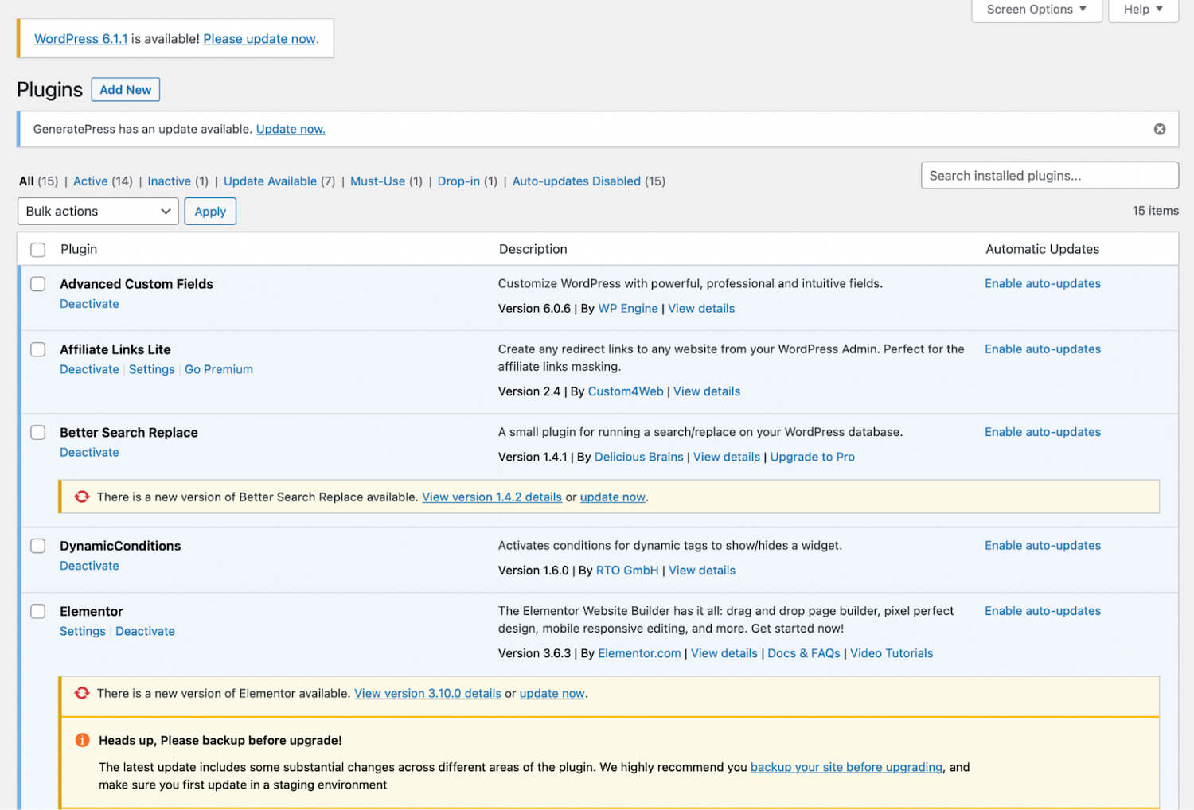Tick the select-all plugins checkbox

(x=37, y=250)
